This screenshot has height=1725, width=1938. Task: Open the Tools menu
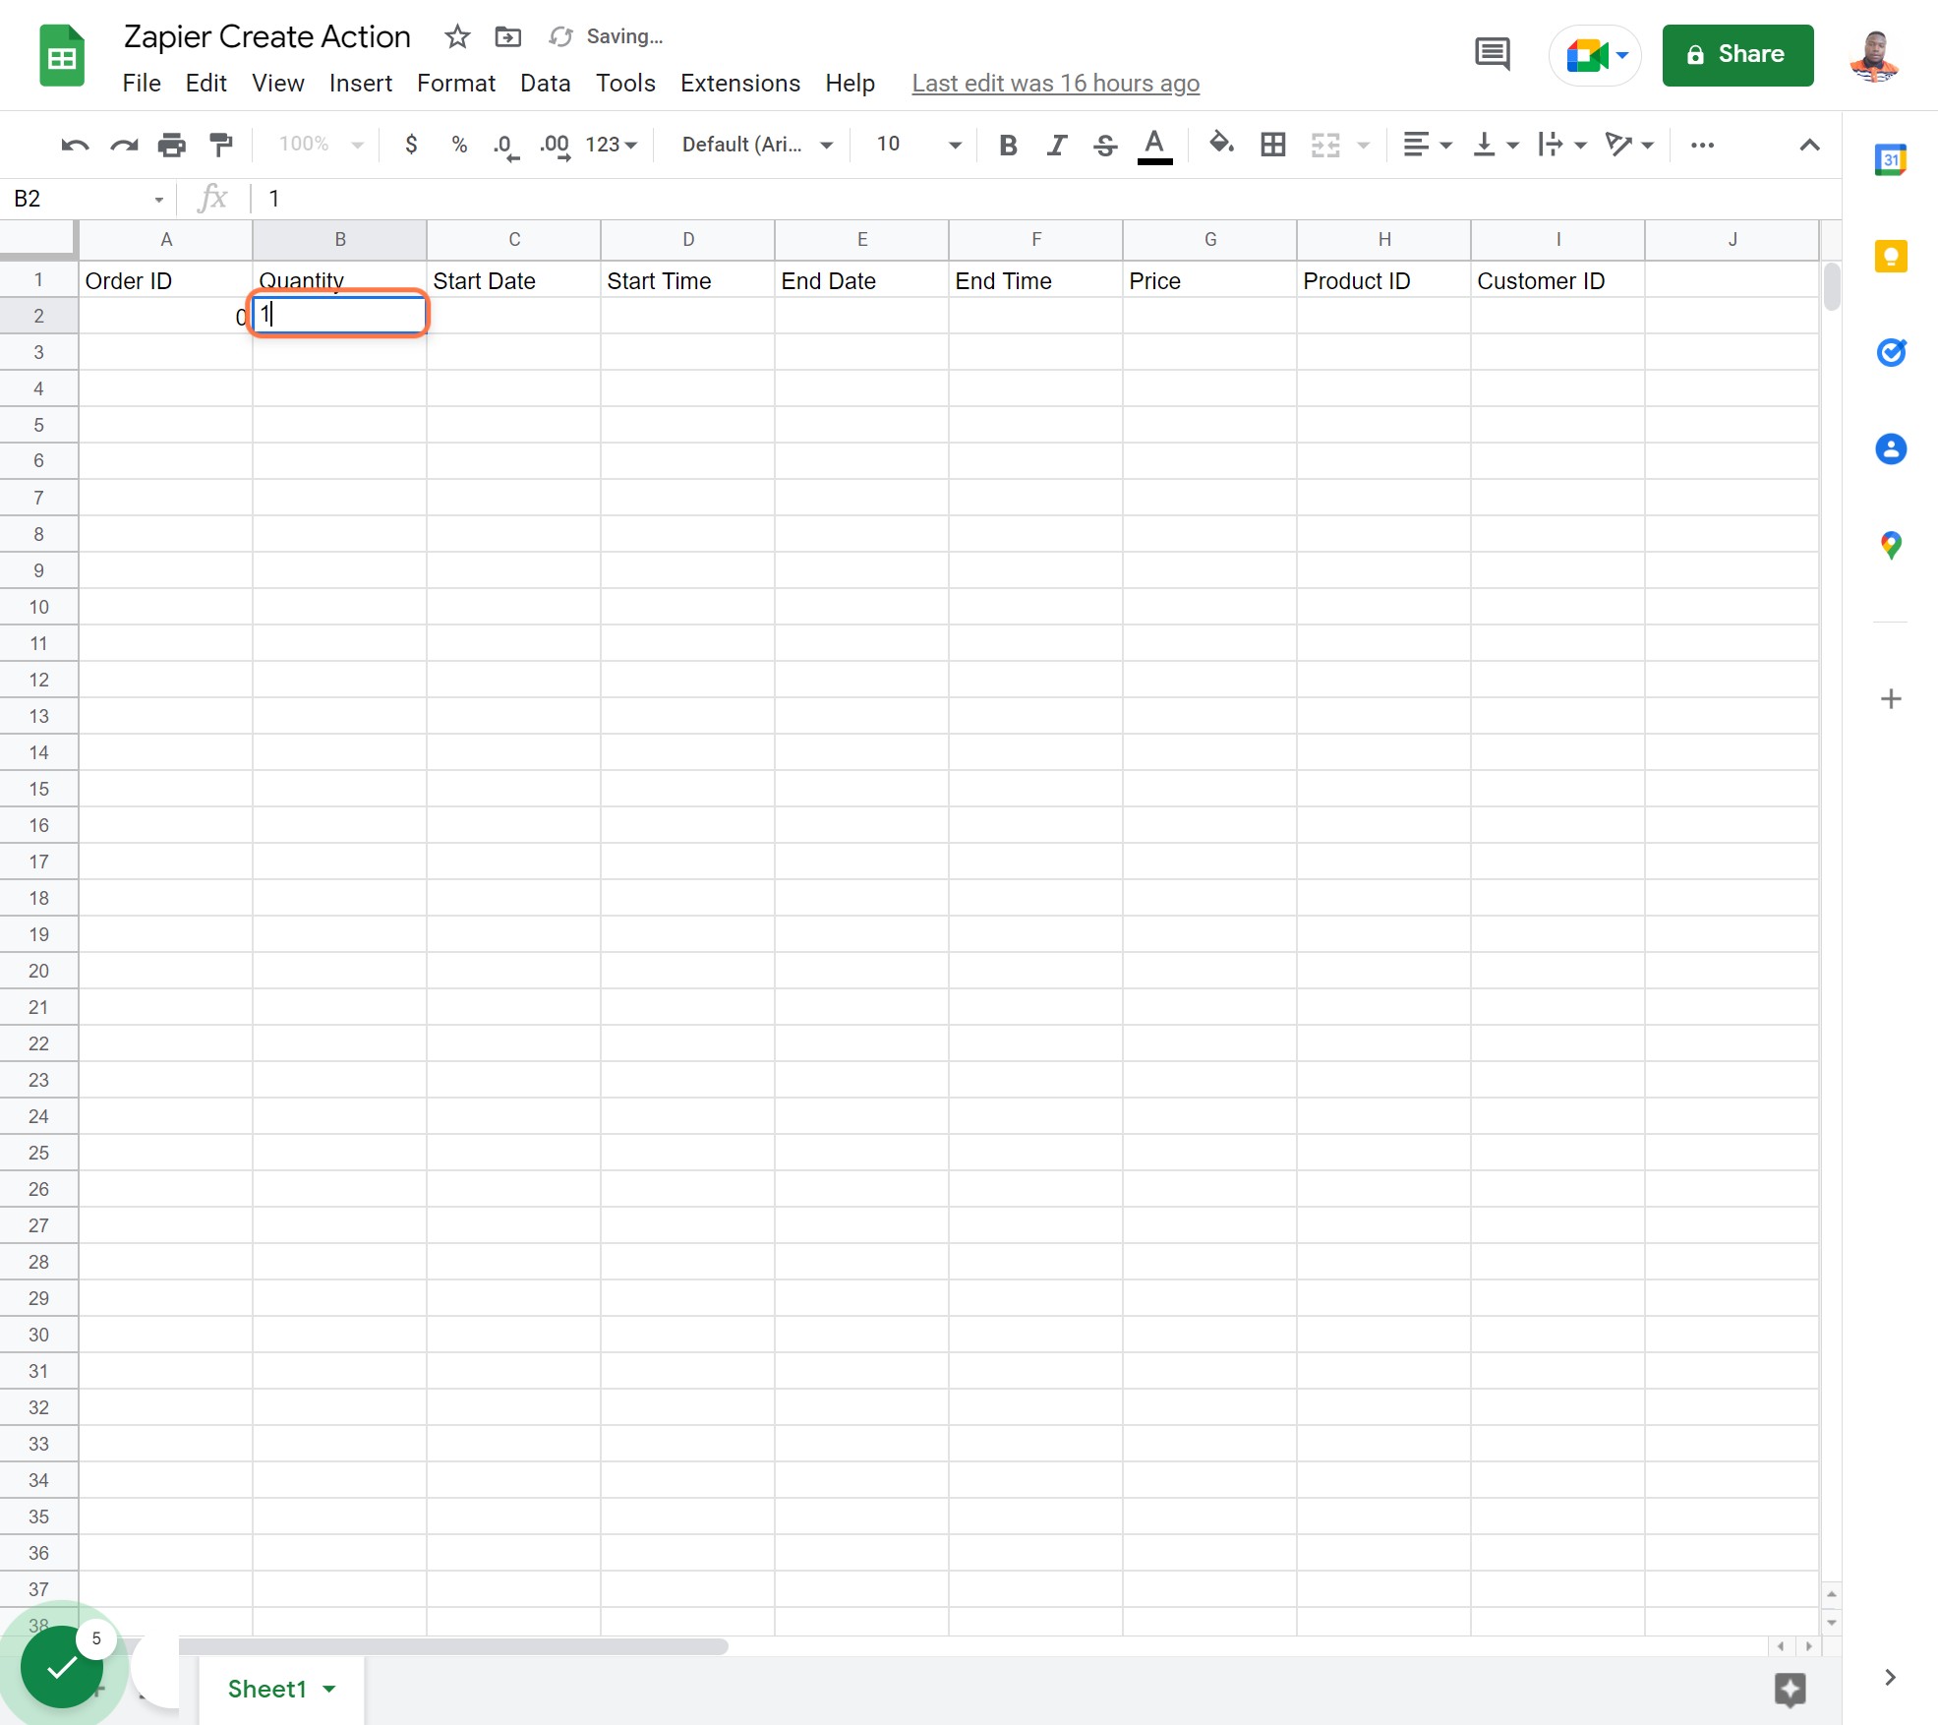click(625, 84)
